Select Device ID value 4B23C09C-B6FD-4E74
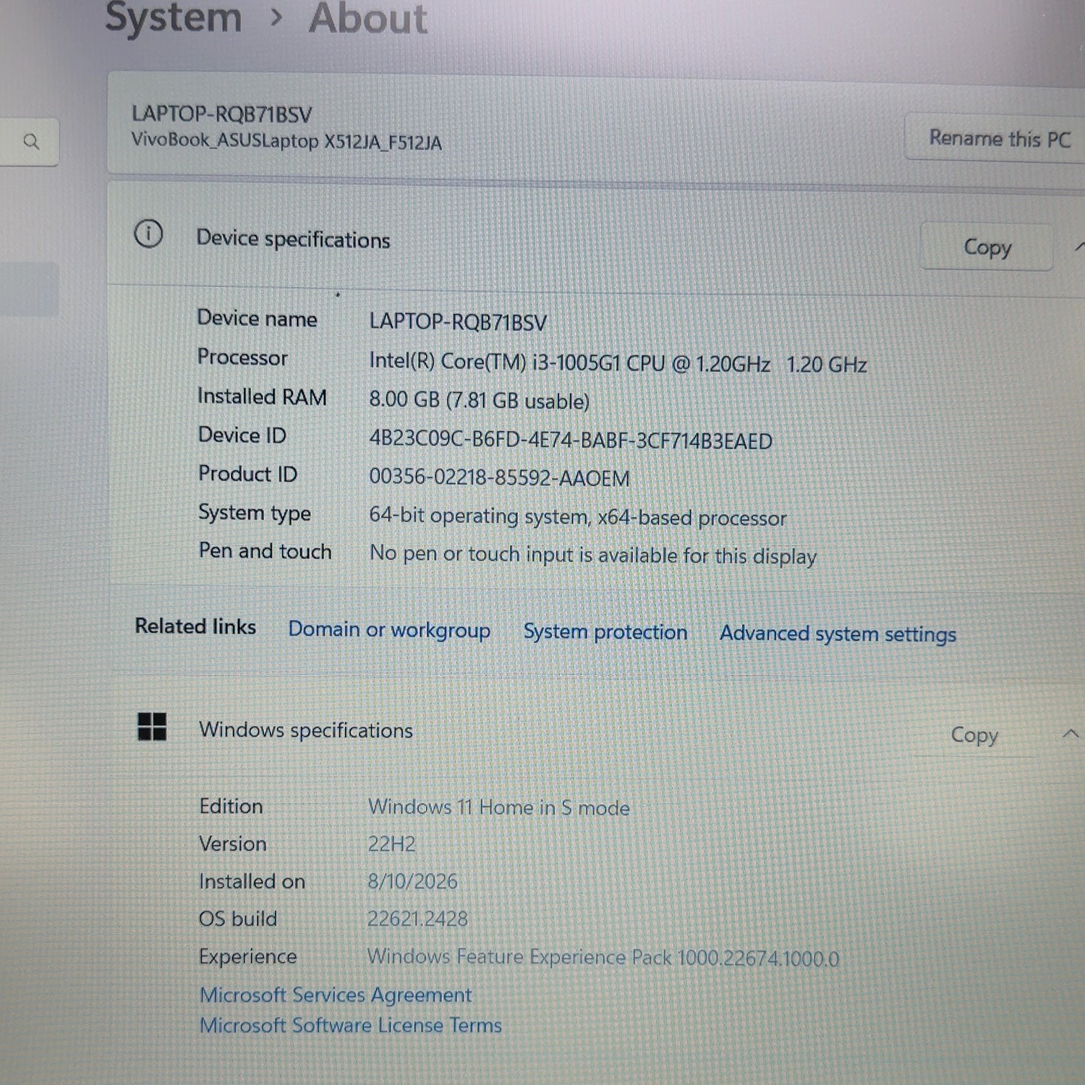The height and width of the screenshot is (1085, 1085). [x=571, y=440]
